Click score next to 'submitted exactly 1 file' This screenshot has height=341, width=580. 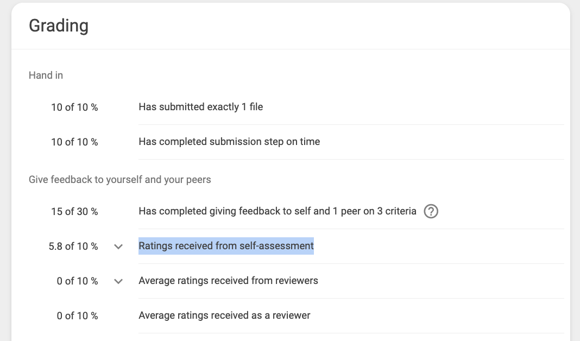pos(74,108)
